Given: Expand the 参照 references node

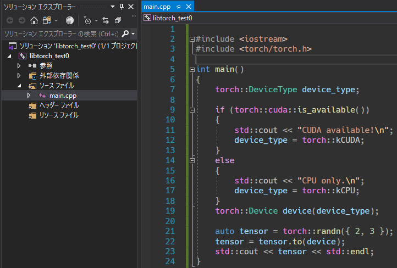Looking at the screenshot, I should 19,66.
